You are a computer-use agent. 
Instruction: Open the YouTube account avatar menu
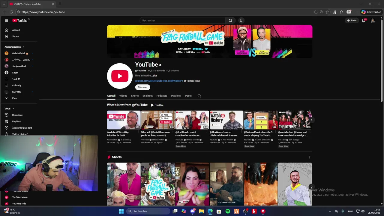373,20
